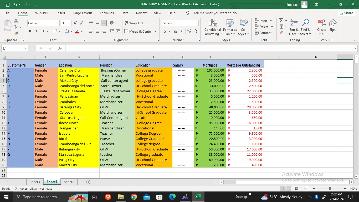Click the Increase Decimal icon
The width and height of the screenshot is (359, 202).
[189, 31]
